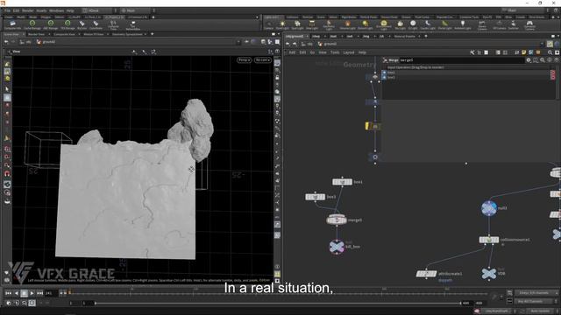Click the Sky Light shelf tool

pyautogui.click(x=400, y=25)
